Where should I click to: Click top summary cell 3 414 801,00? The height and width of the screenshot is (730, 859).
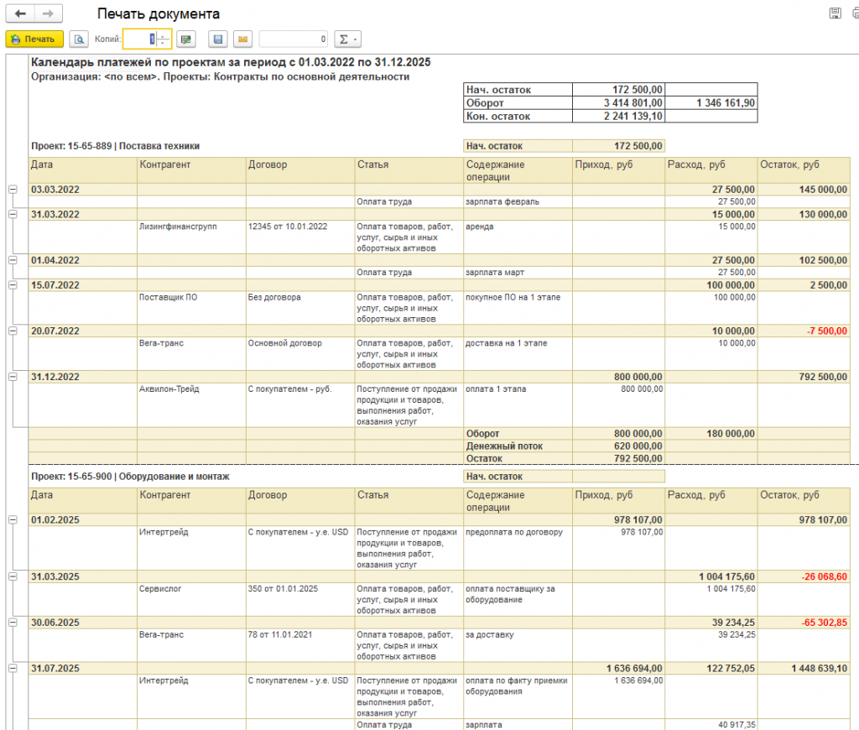point(618,102)
